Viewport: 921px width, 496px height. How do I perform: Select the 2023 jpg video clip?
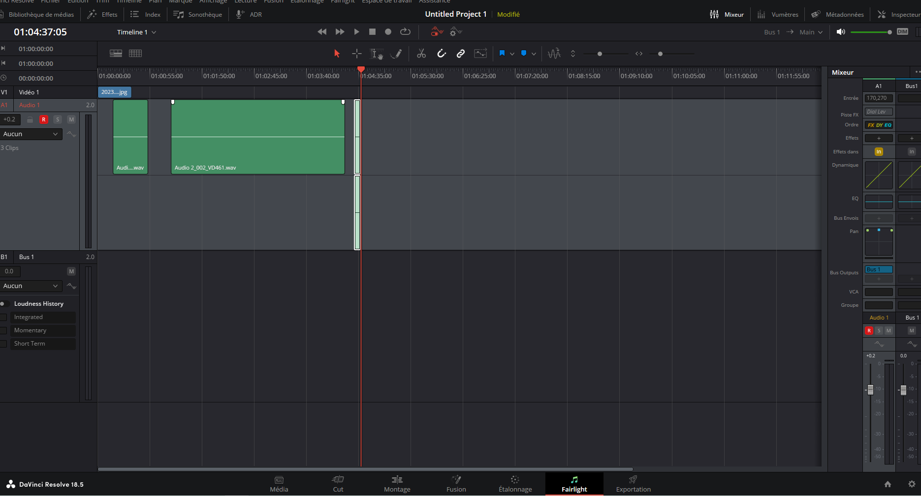(115, 92)
